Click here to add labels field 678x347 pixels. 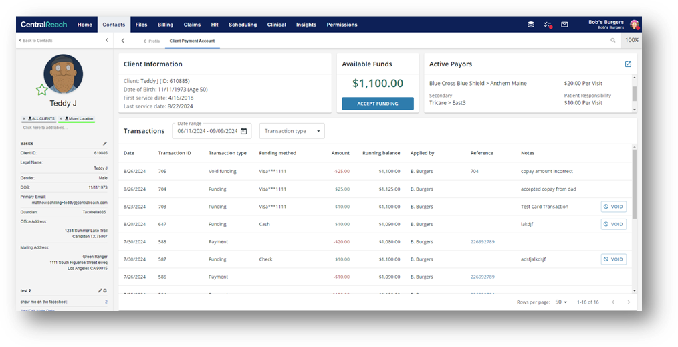click(45, 128)
